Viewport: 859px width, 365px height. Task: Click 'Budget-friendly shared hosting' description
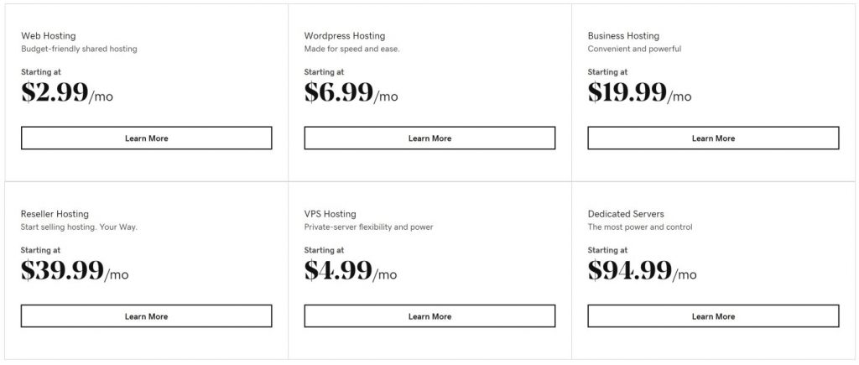coord(79,49)
